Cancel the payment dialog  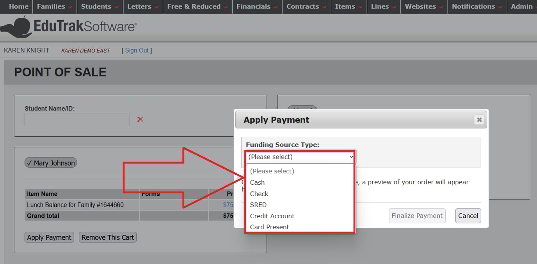(468, 215)
